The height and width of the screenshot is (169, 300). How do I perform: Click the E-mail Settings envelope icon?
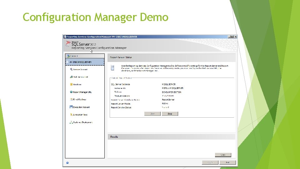(71, 100)
